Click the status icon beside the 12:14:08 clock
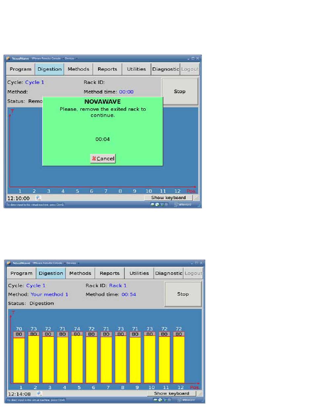 39,394
